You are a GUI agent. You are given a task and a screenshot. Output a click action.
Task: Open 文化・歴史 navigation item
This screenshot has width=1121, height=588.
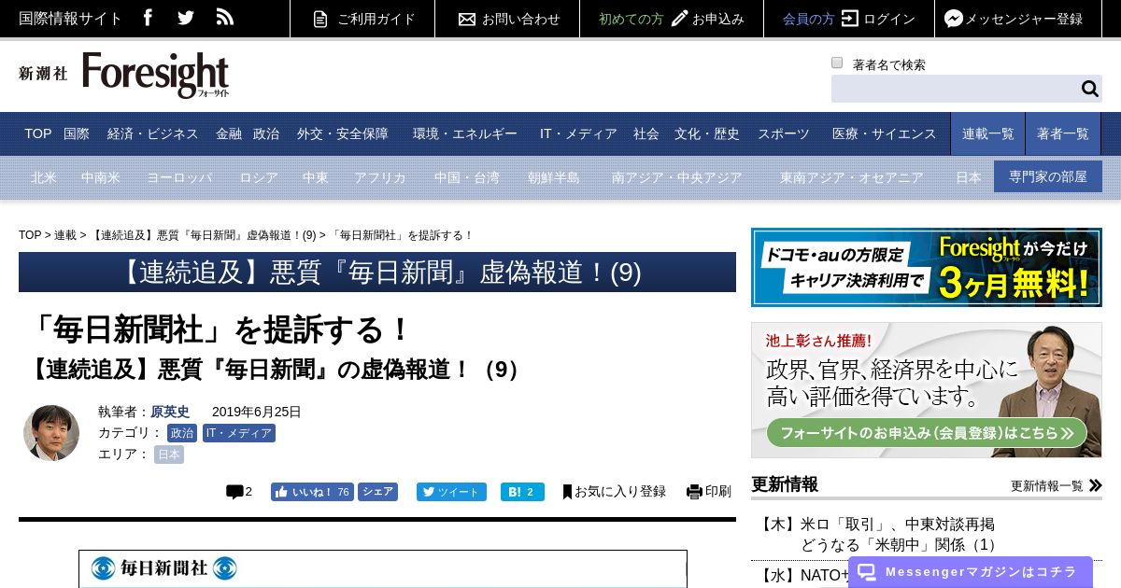coord(707,133)
